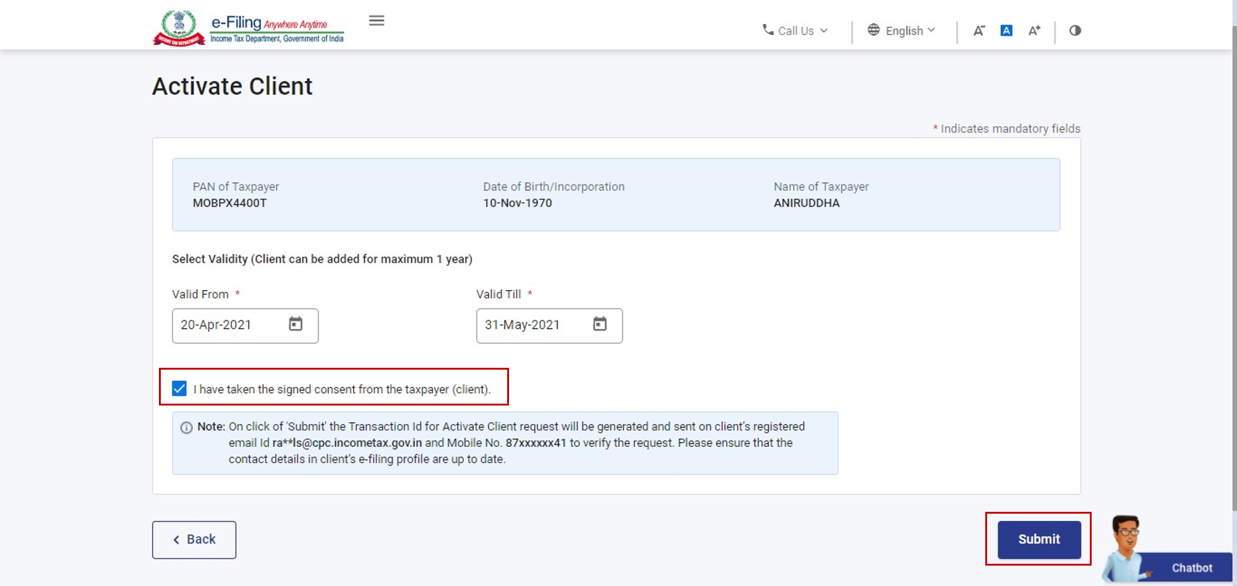Click the phone icon beside Call Us
The height and width of the screenshot is (586, 1237).
point(768,30)
